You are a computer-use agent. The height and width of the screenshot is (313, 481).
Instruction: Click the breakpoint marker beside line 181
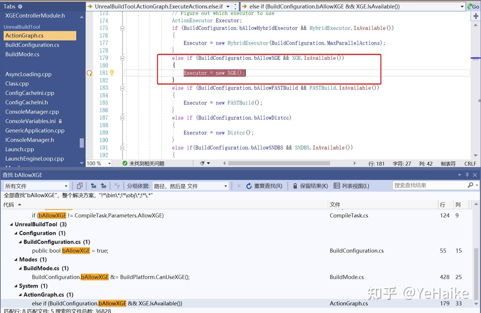[89, 73]
